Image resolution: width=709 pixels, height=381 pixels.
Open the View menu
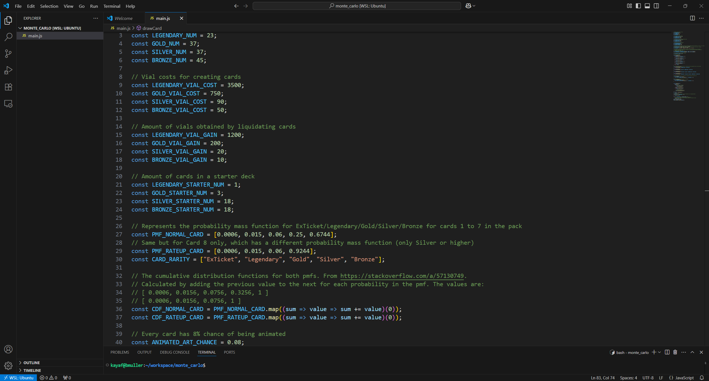pyautogui.click(x=68, y=6)
